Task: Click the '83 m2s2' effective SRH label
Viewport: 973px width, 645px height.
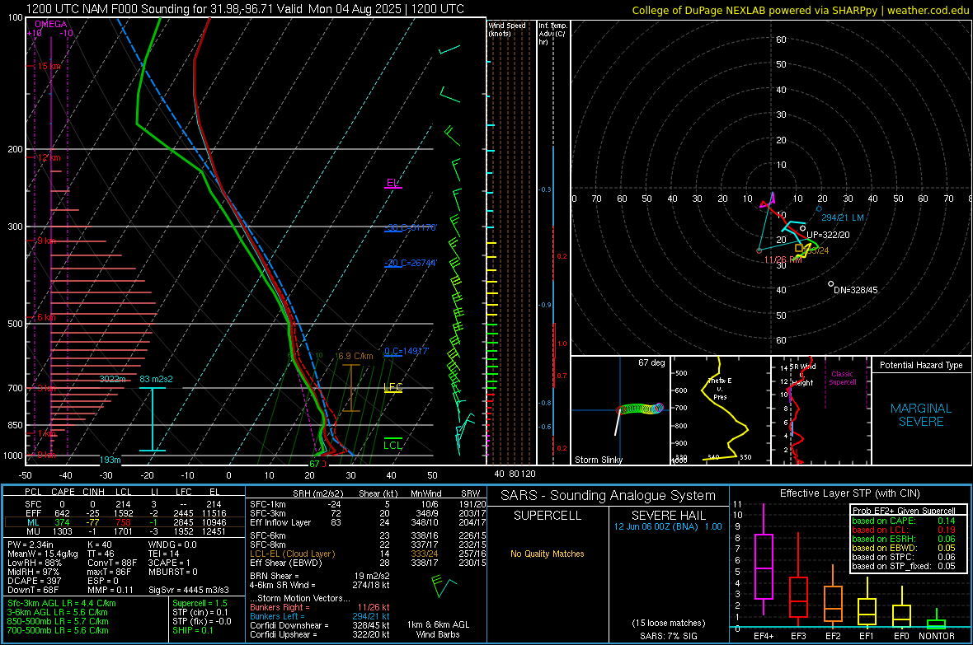Action: [x=156, y=379]
